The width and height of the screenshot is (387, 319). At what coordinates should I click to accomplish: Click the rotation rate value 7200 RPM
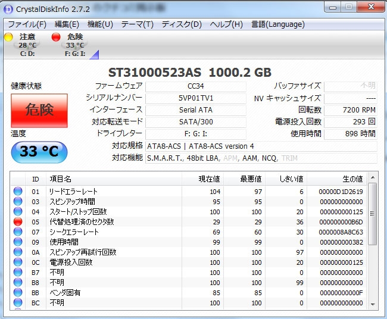click(351, 110)
